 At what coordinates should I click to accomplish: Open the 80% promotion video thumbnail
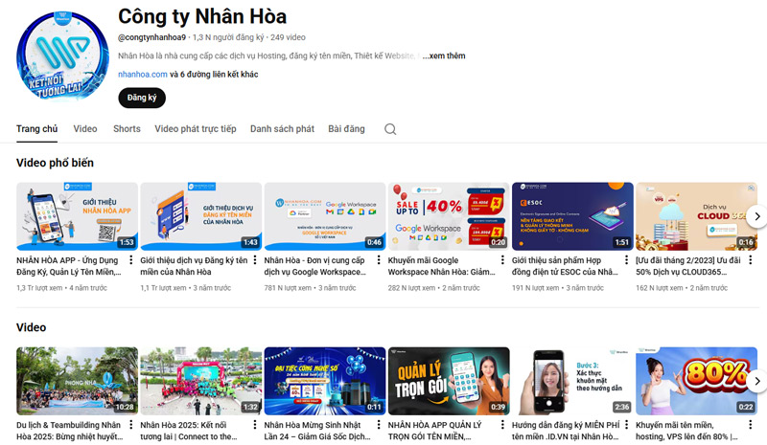point(695,381)
